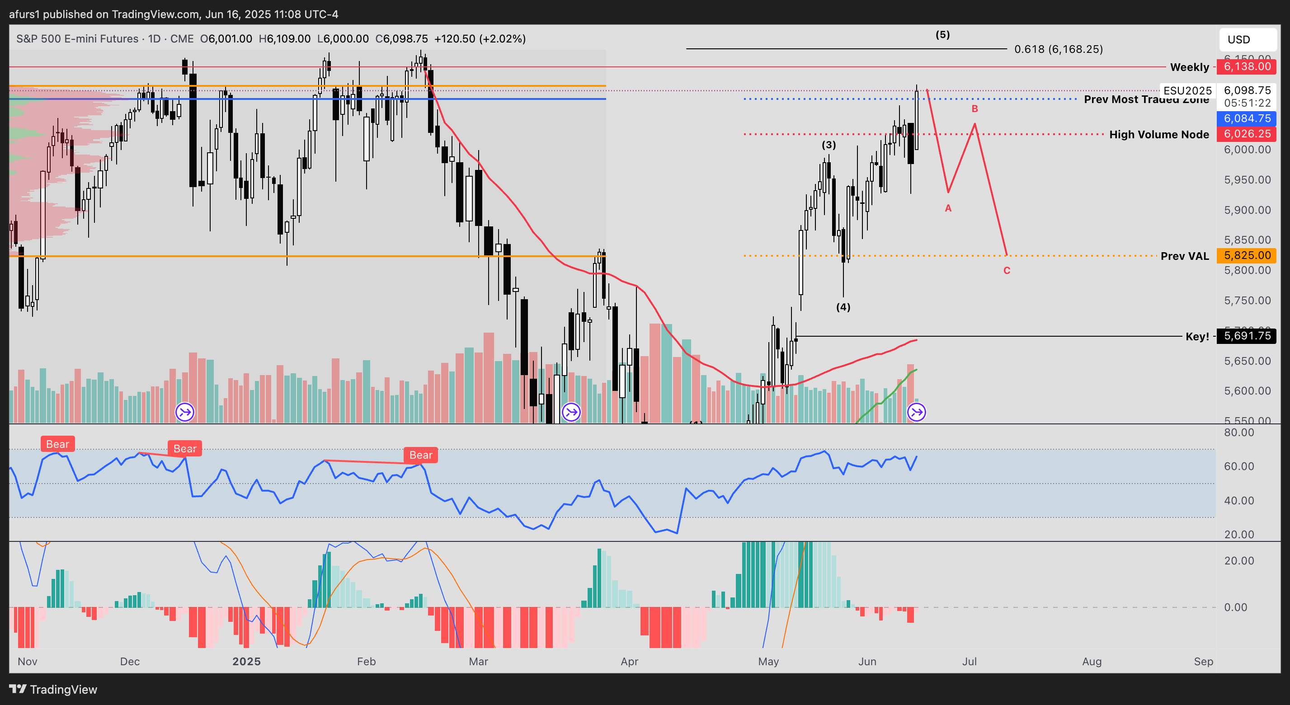
Task: Click the 'Sep' label on time axis
Action: [x=1203, y=662]
